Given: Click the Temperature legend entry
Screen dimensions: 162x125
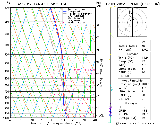Looking at the screenshot, I should [x=74, y=9].
